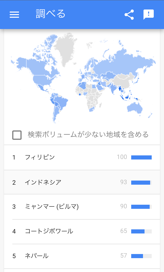Enable the 検索ボリュームが少ない地域を含める checkbox
Viewport: 164px width, 272px height.
(17, 135)
